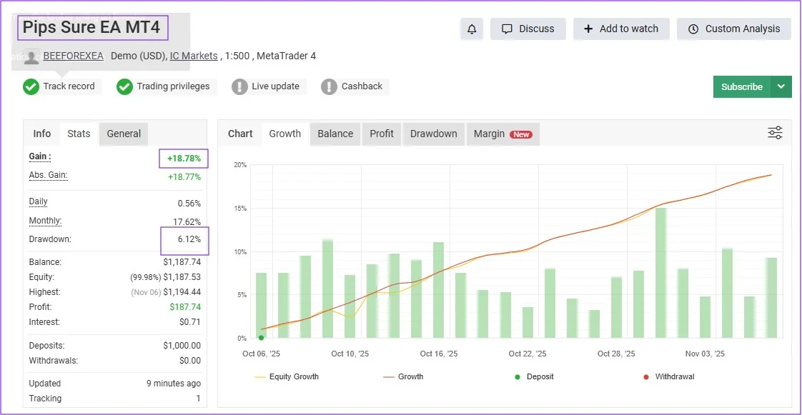Screen dimensions: 802x415
Task: Click the clock icon on Custom Analysis
Action: point(693,29)
